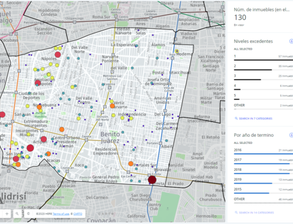Image resolution: width=293 pixels, height=224 pixels.
Task: Select the orange marker at Vértiz Narvarte
Action: (113, 106)
